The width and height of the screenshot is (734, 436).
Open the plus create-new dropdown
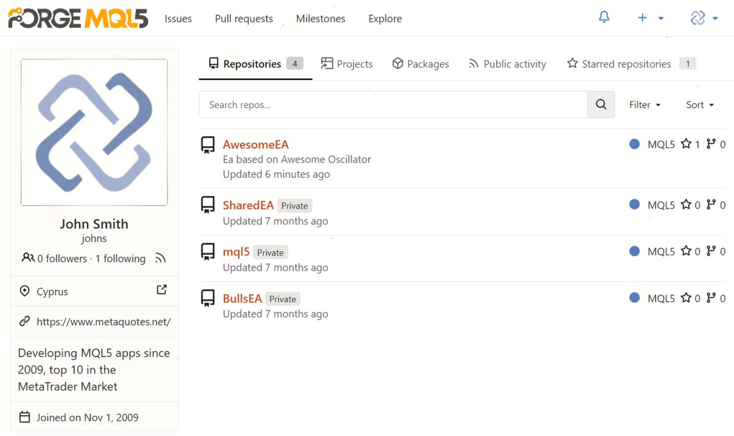pos(650,18)
